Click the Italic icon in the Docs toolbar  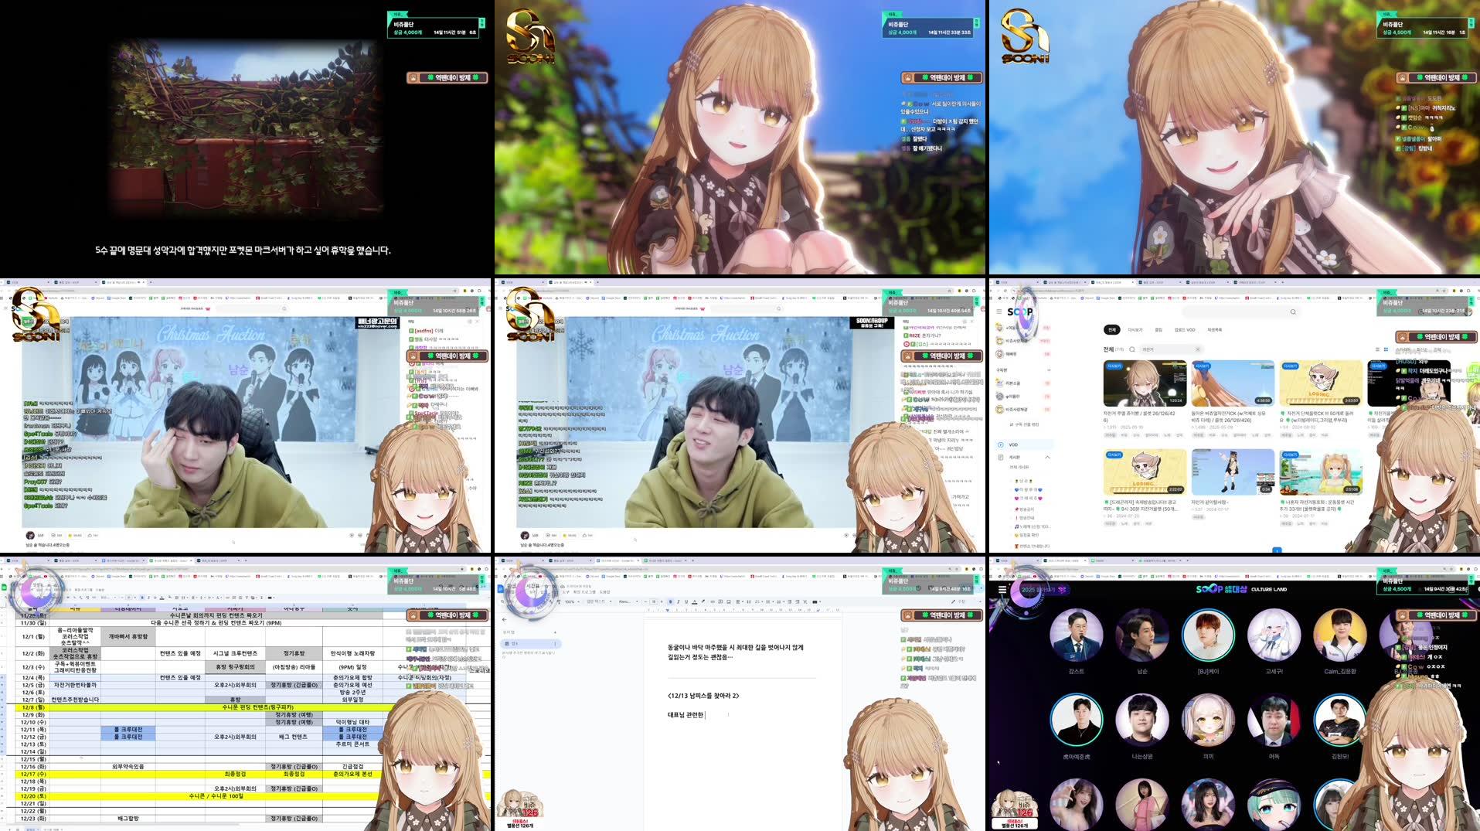pos(677,601)
